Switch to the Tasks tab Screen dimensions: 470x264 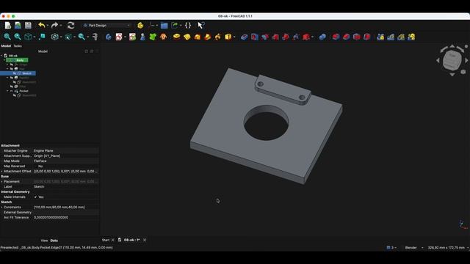[18, 45]
